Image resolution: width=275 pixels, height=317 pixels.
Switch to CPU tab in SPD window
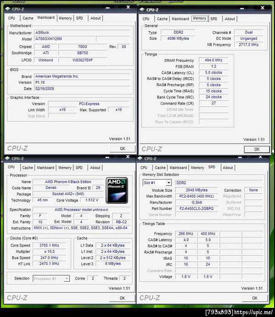[x=144, y=167]
